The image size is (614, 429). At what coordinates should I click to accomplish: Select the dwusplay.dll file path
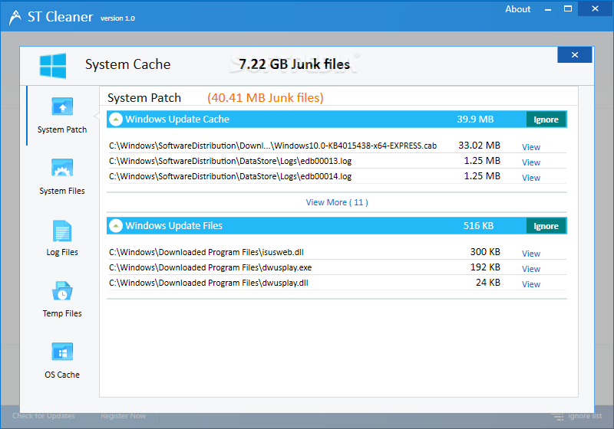pos(209,283)
